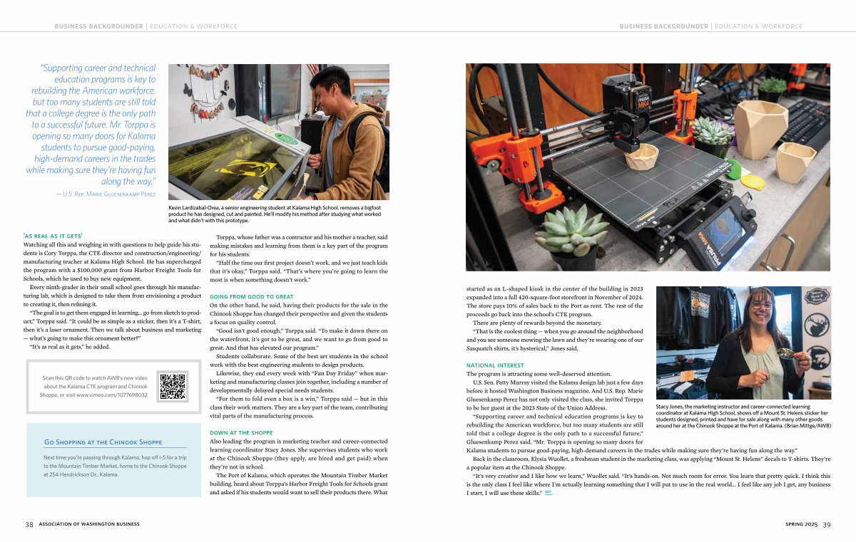Click the QR code for the AWB video
The height and width of the screenshot is (542, 856).
[x=173, y=386]
